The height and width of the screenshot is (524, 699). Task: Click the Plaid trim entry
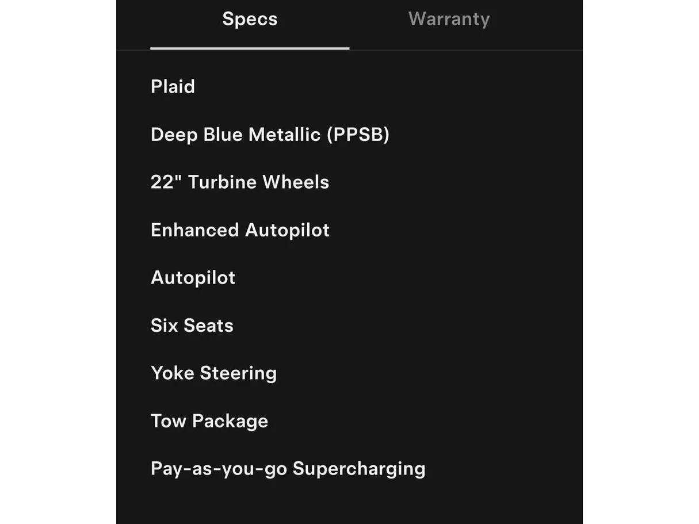173,86
